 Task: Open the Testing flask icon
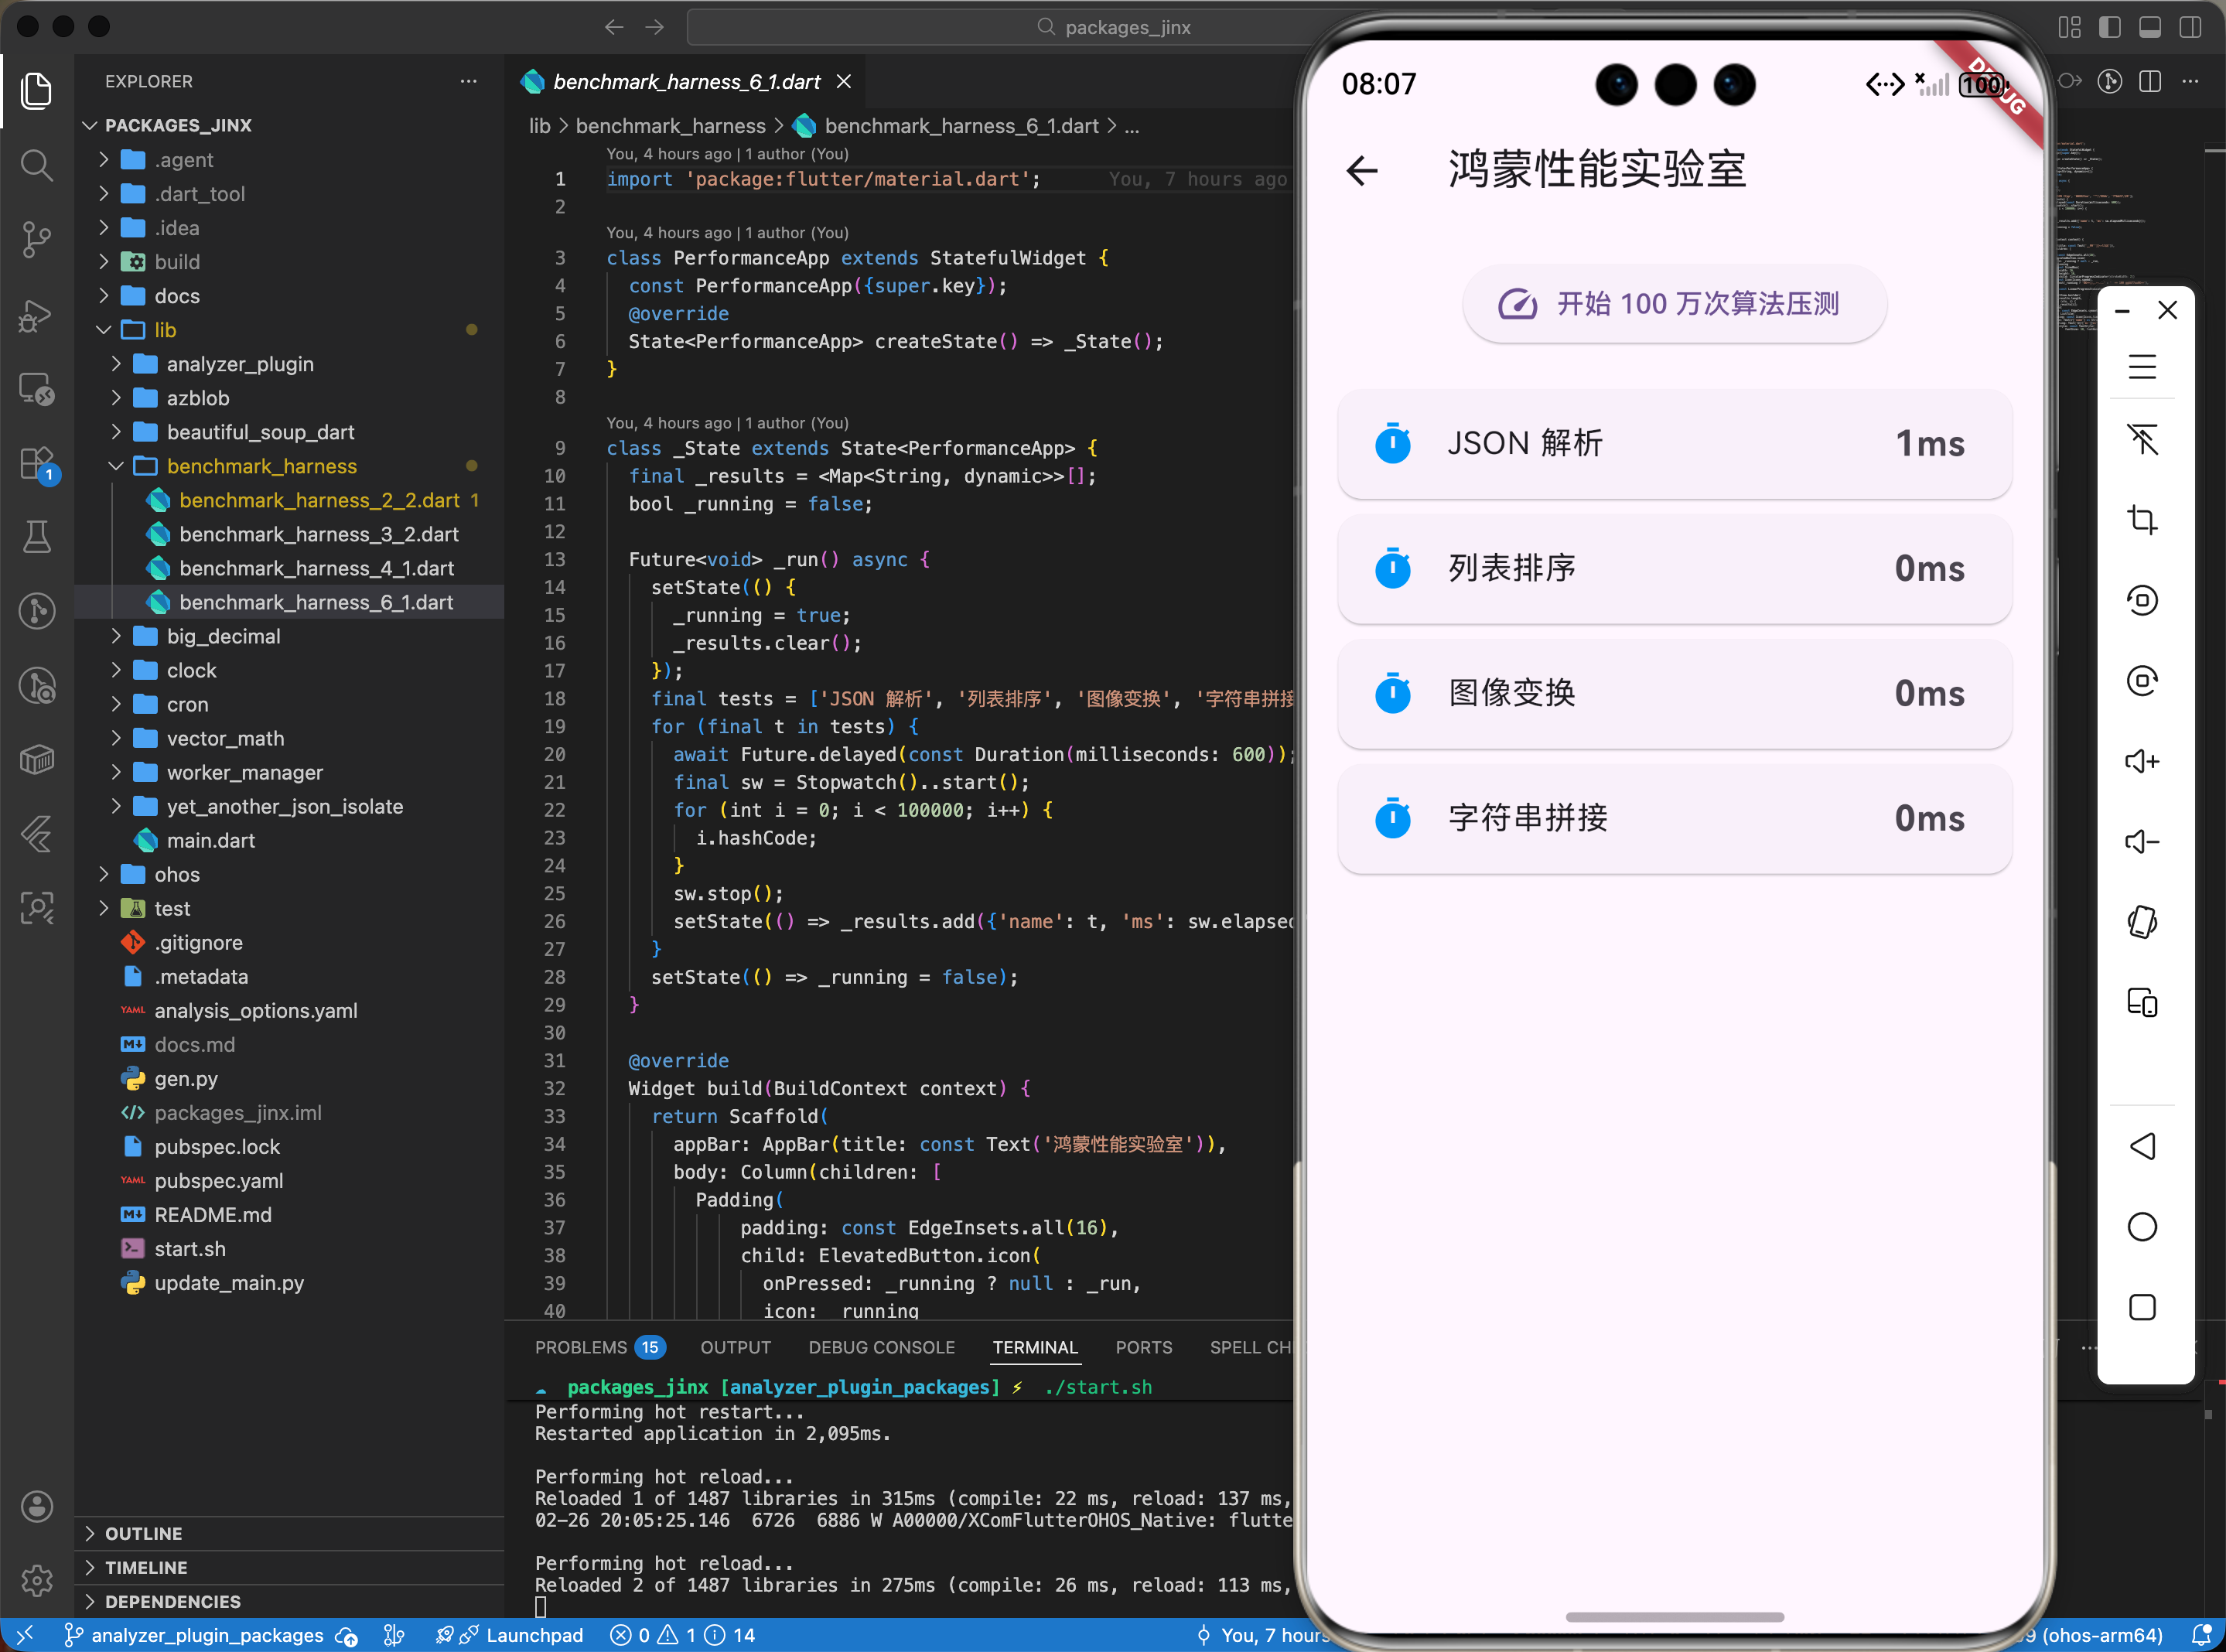[x=37, y=537]
